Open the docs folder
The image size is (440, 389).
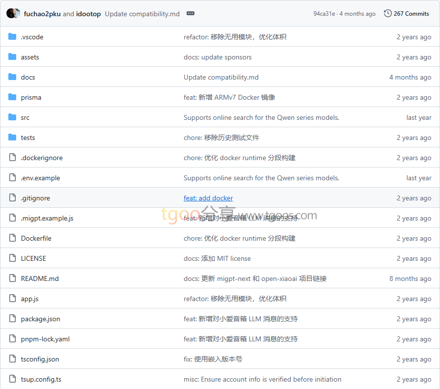tap(28, 77)
